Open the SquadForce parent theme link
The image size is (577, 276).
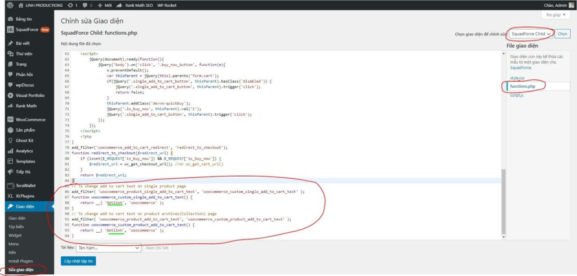click(520, 67)
